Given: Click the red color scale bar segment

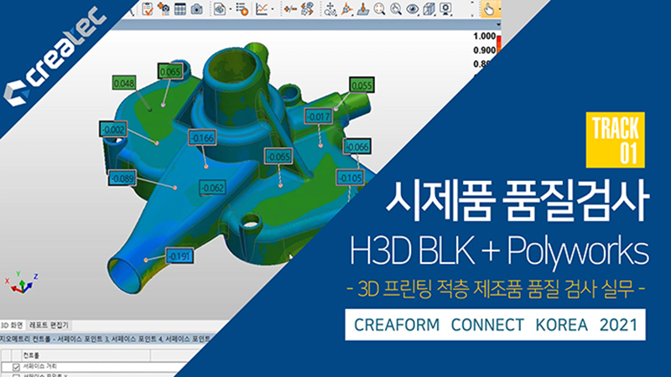Looking at the screenshot, I should [498, 44].
